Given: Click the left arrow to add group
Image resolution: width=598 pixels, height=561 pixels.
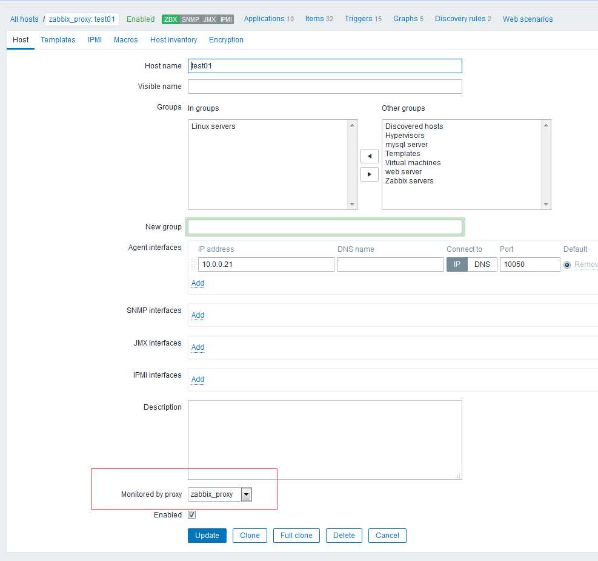Looking at the screenshot, I should tap(369, 156).
